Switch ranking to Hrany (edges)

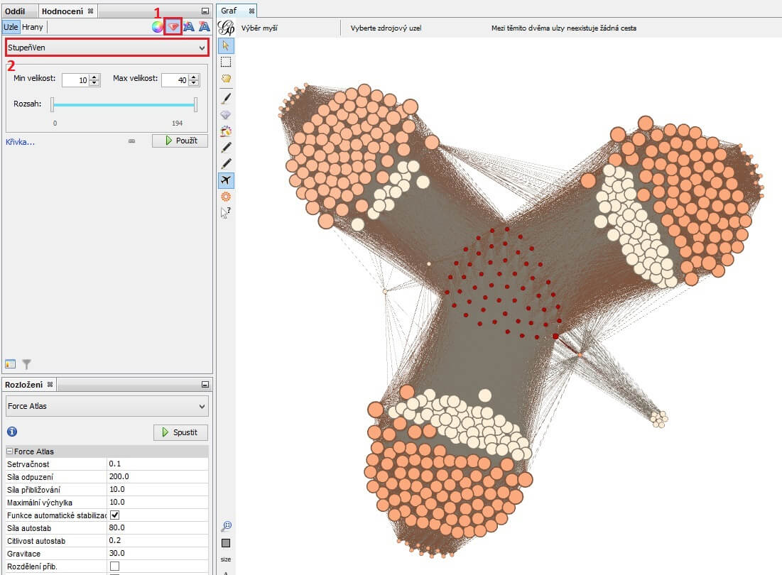(x=33, y=27)
